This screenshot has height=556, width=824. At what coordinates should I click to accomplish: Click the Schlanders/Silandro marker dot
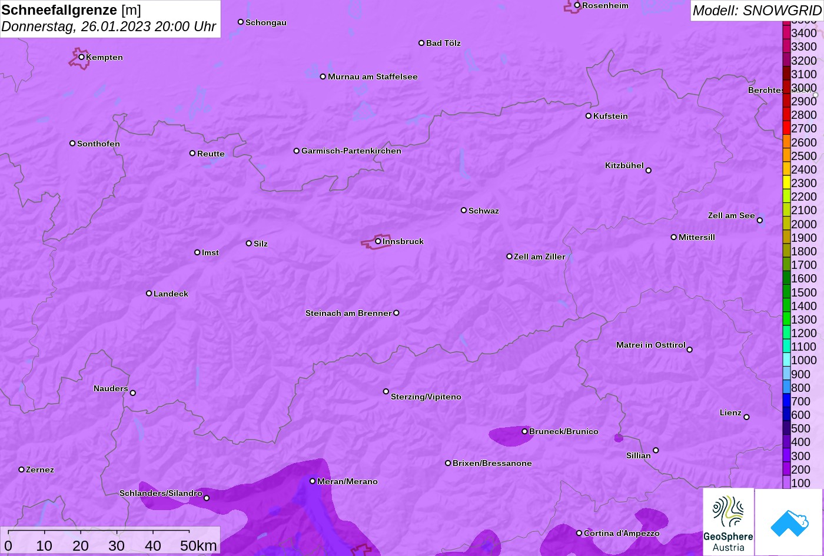207,498
